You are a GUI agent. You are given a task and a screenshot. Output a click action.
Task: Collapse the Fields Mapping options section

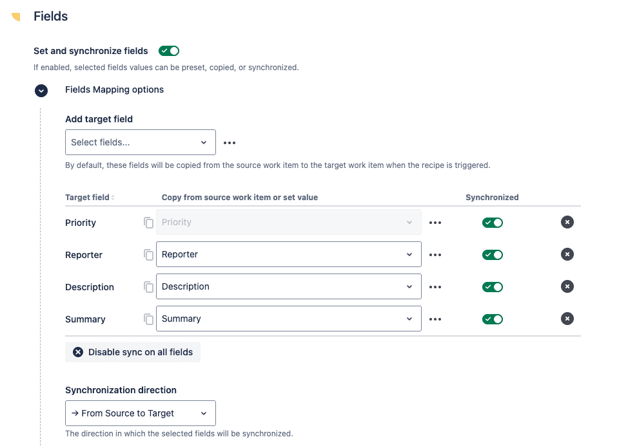(41, 90)
